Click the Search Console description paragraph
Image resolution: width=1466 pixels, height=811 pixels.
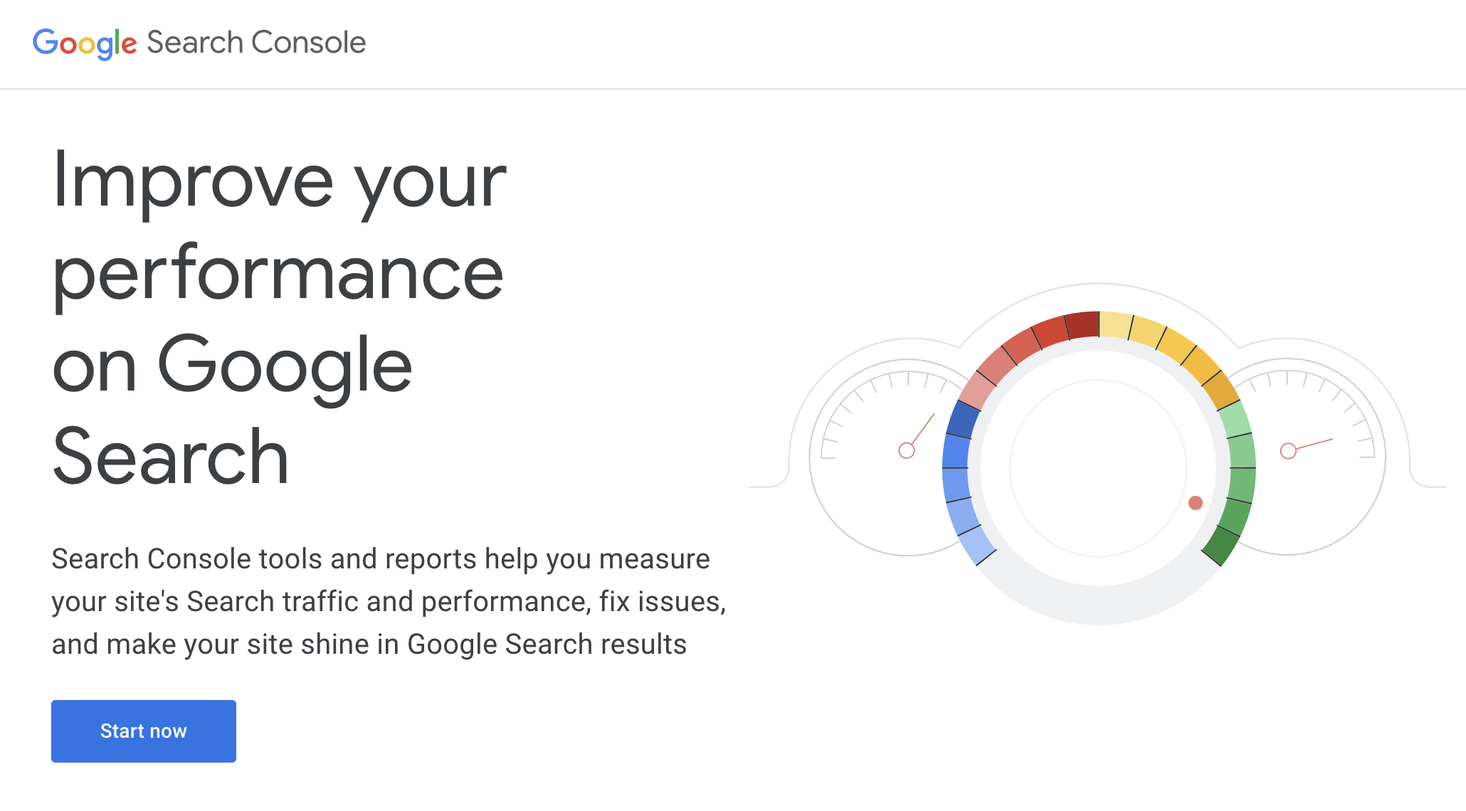coord(388,601)
